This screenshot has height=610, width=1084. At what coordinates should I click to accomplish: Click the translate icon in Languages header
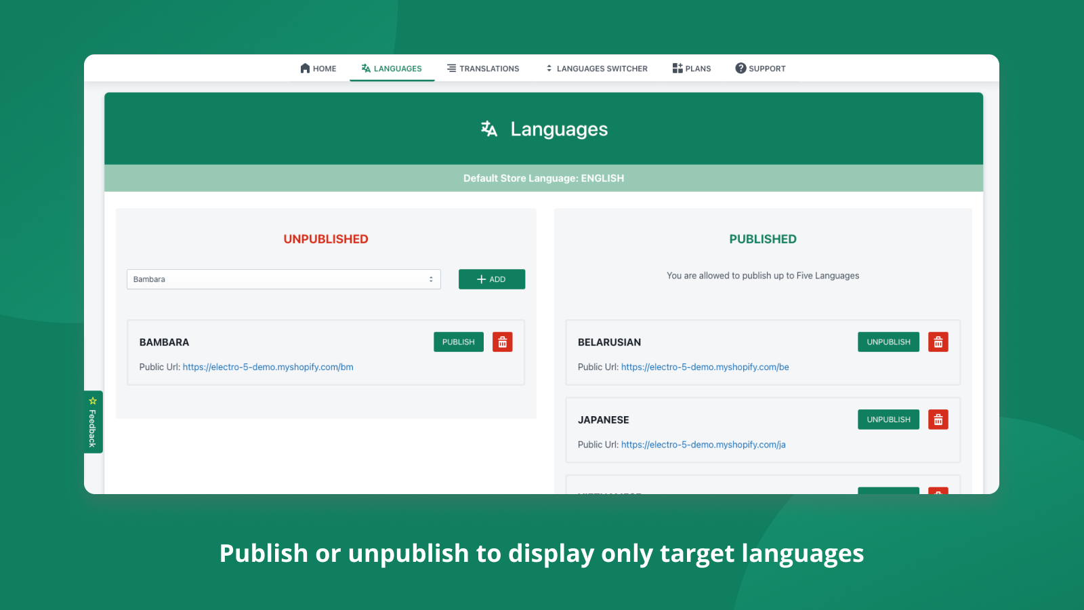pos(489,129)
